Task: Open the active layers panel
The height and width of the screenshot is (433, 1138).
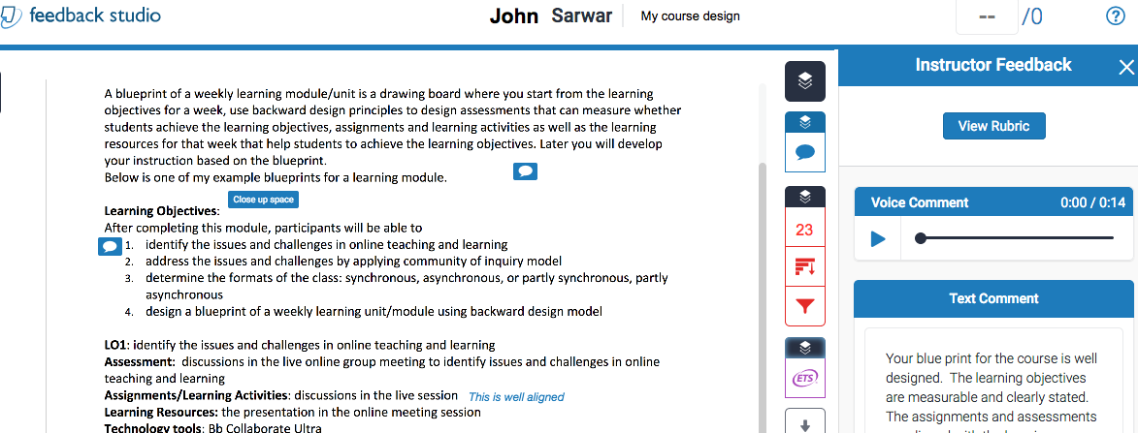Action: tap(804, 80)
